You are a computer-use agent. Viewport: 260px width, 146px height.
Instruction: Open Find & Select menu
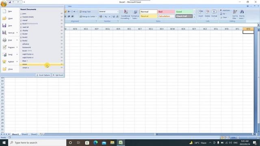(x=242, y=14)
